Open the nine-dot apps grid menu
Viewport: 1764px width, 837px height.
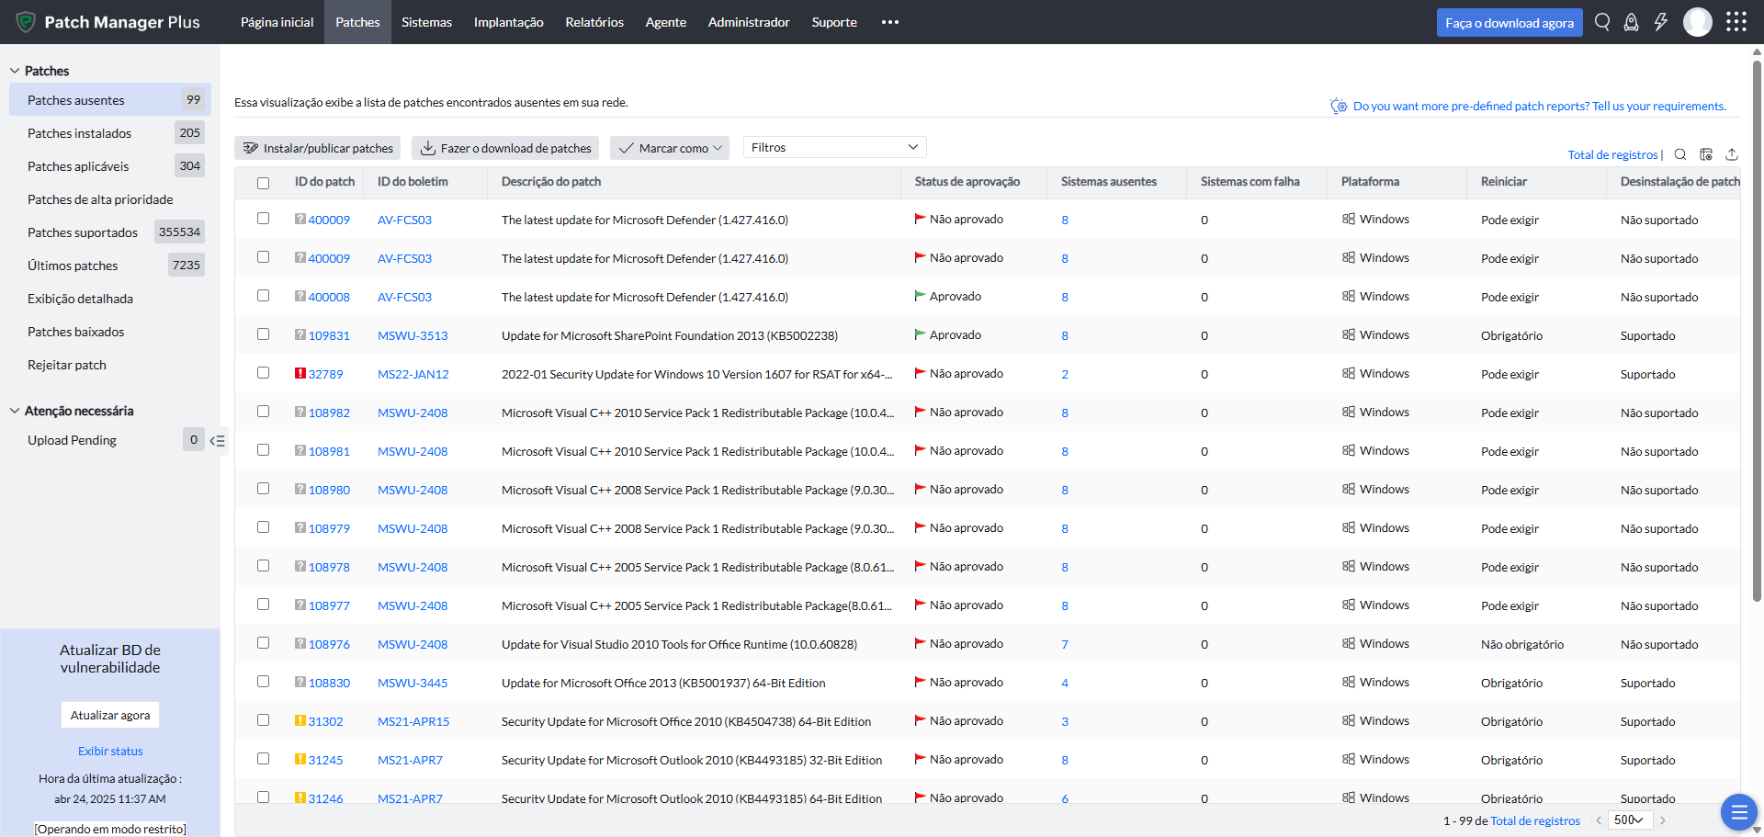click(x=1736, y=22)
